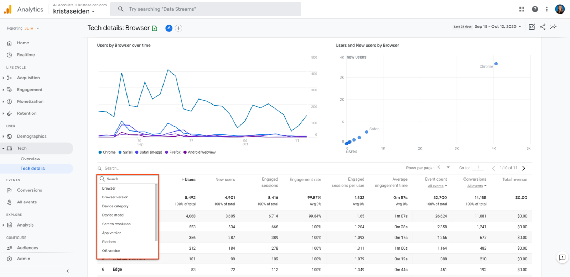Viewport: 570px width, 277px height.
Task: Sort the table by Engagement rate column
Action: tap(305, 180)
